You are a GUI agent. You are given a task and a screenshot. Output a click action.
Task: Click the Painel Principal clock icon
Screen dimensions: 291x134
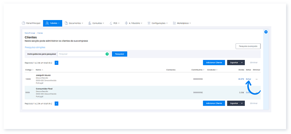pyautogui.click(x=23, y=23)
